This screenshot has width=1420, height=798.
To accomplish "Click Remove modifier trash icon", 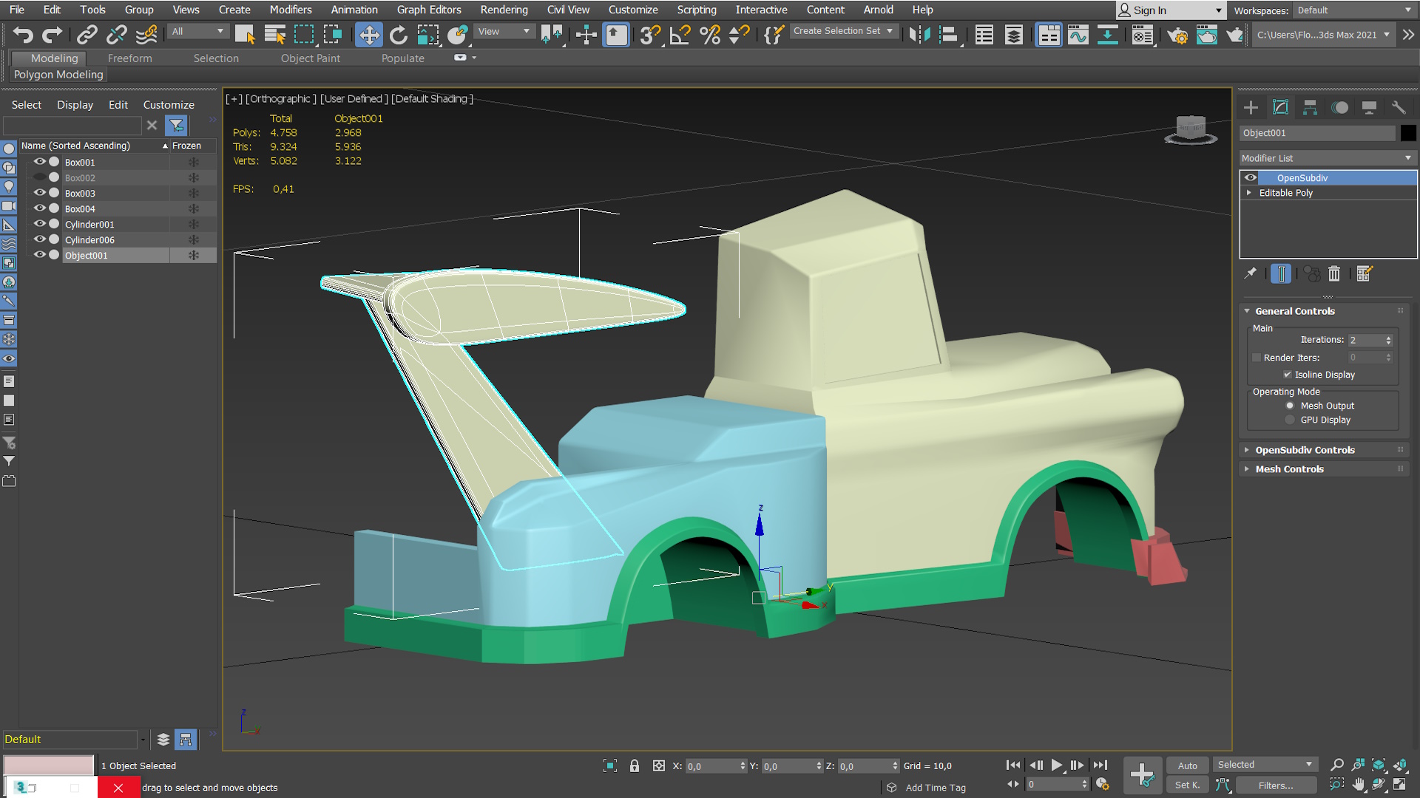I will (x=1334, y=274).
